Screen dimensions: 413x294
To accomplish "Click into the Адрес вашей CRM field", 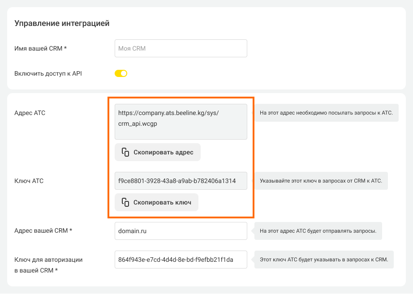I will pyautogui.click(x=181, y=231).
